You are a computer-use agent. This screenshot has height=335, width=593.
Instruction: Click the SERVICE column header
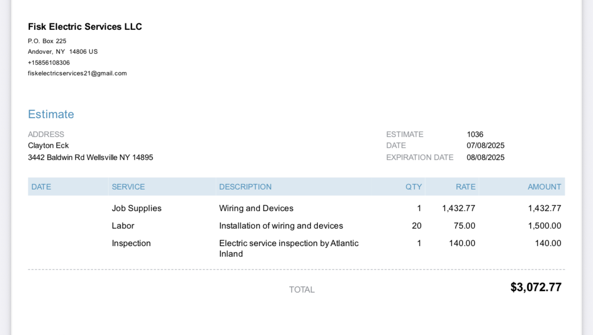(128, 187)
